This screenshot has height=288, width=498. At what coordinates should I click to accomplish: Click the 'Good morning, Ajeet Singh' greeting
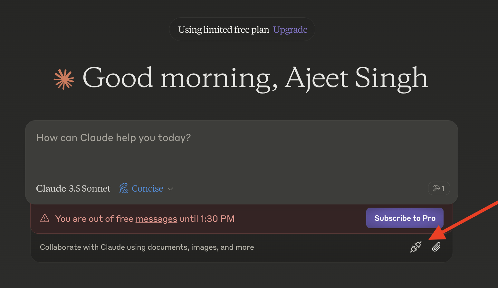click(255, 78)
